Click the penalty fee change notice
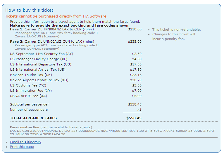The height and width of the screenshot is (154, 224). point(174,37)
